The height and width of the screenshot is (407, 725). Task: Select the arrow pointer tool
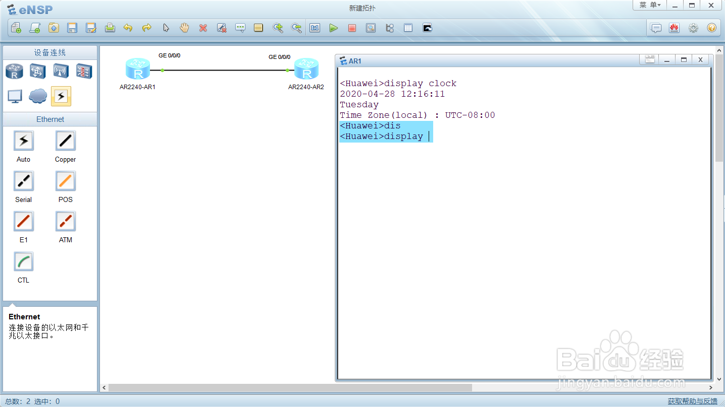pyautogui.click(x=166, y=28)
